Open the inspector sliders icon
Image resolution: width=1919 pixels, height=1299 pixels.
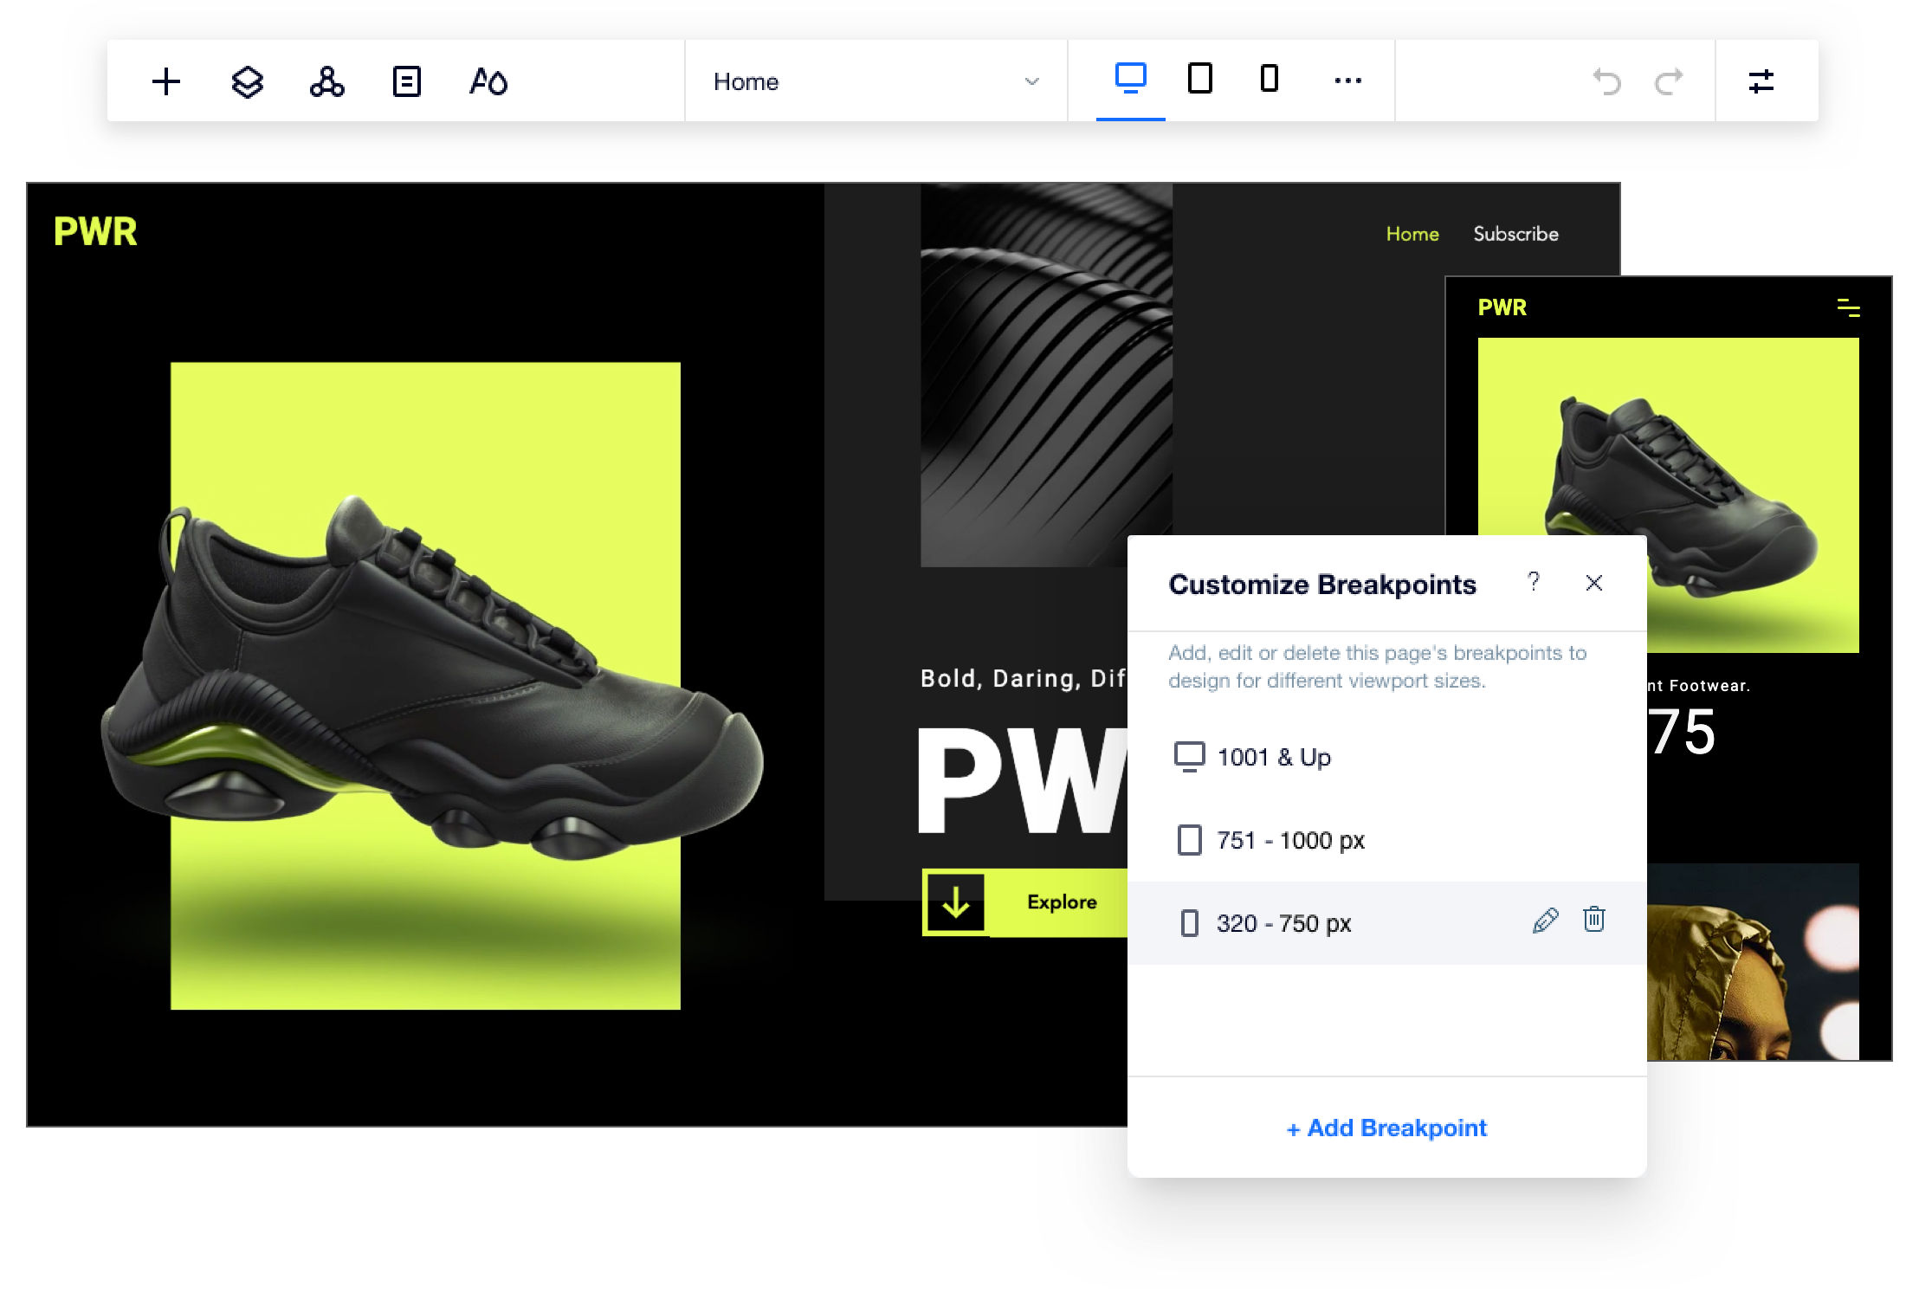(x=1761, y=81)
